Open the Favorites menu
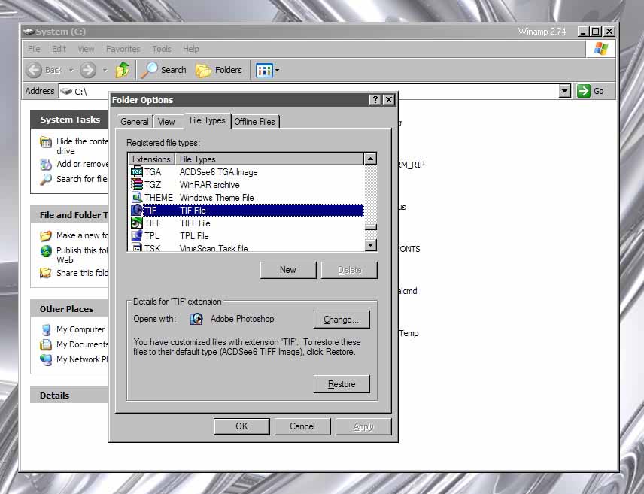 tap(123, 49)
